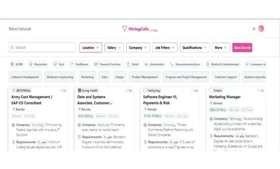Open Software Engineer III, Payments & Risk job
This screenshot has width=280, height=169.
tap(160, 100)
